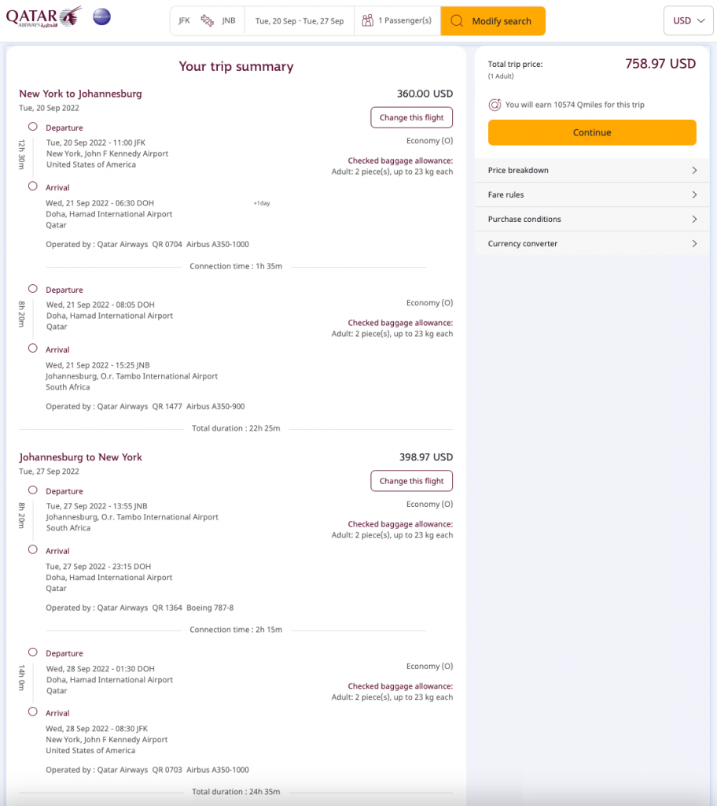Expand the Price breakdown section
Image resolution: width=717 pixels, height=806 pixels.
coord(592,171)
